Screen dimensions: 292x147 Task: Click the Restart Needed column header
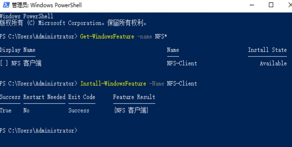pos(44,97)
